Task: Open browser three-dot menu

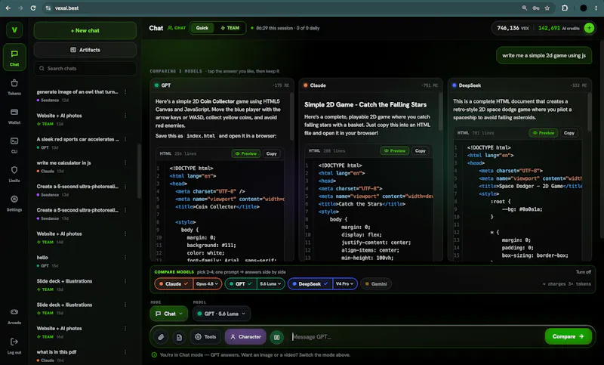Action: (596, 8)
